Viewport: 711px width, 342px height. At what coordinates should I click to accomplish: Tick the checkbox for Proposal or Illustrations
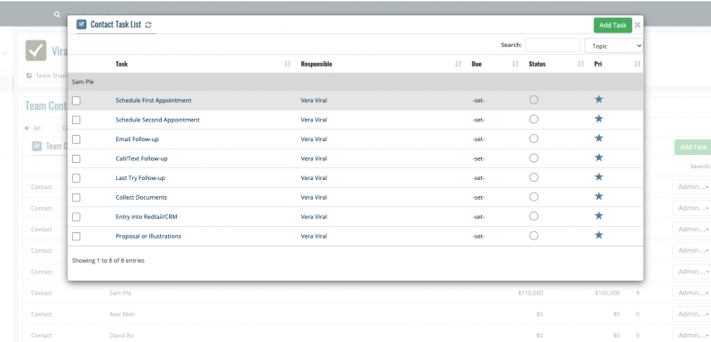point(76,236)
